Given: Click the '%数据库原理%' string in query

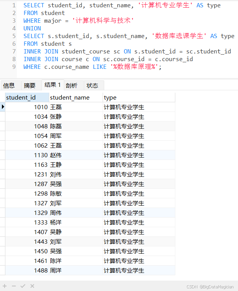Looking at the screenshot, I should point(134,67).
